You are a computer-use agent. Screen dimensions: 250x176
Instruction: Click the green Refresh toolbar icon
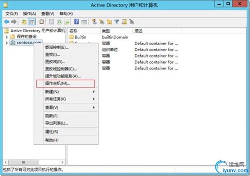click(x=59, y=22)
